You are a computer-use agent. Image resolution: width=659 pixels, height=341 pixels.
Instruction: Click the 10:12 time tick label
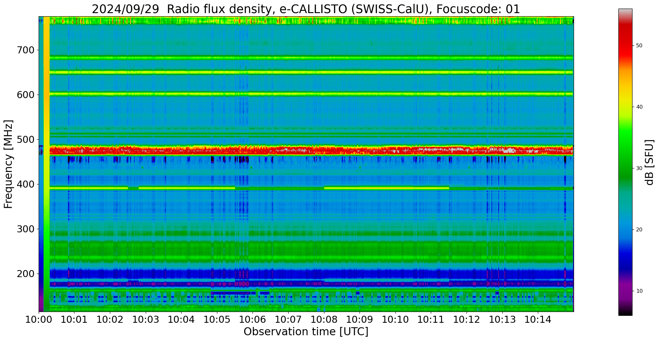(467, 320)
